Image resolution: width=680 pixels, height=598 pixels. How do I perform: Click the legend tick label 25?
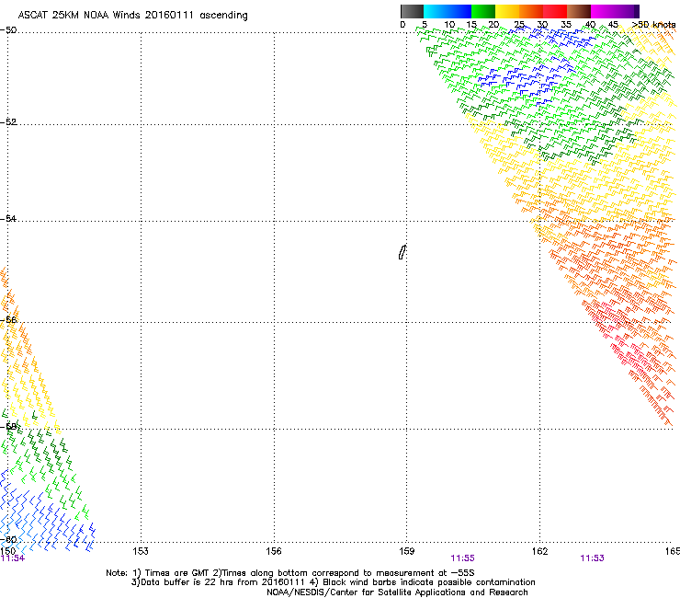519,25
